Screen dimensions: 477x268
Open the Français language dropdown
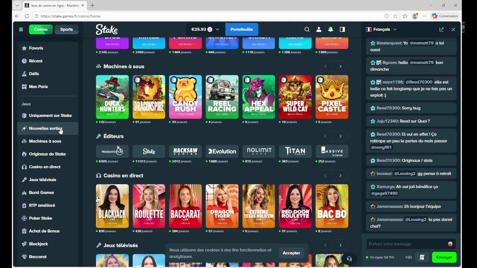click(381, 29)
